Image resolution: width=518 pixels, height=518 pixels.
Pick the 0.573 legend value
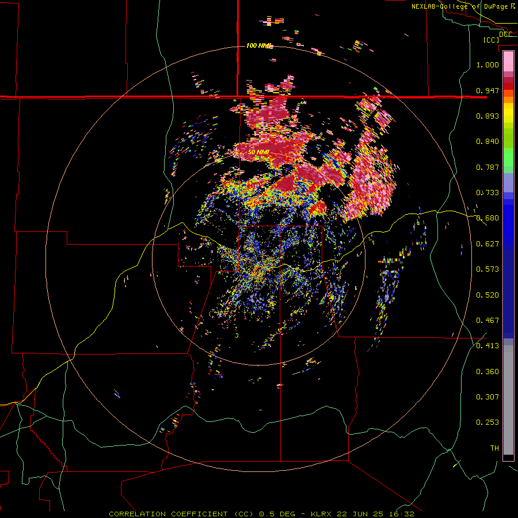point(487,269)
